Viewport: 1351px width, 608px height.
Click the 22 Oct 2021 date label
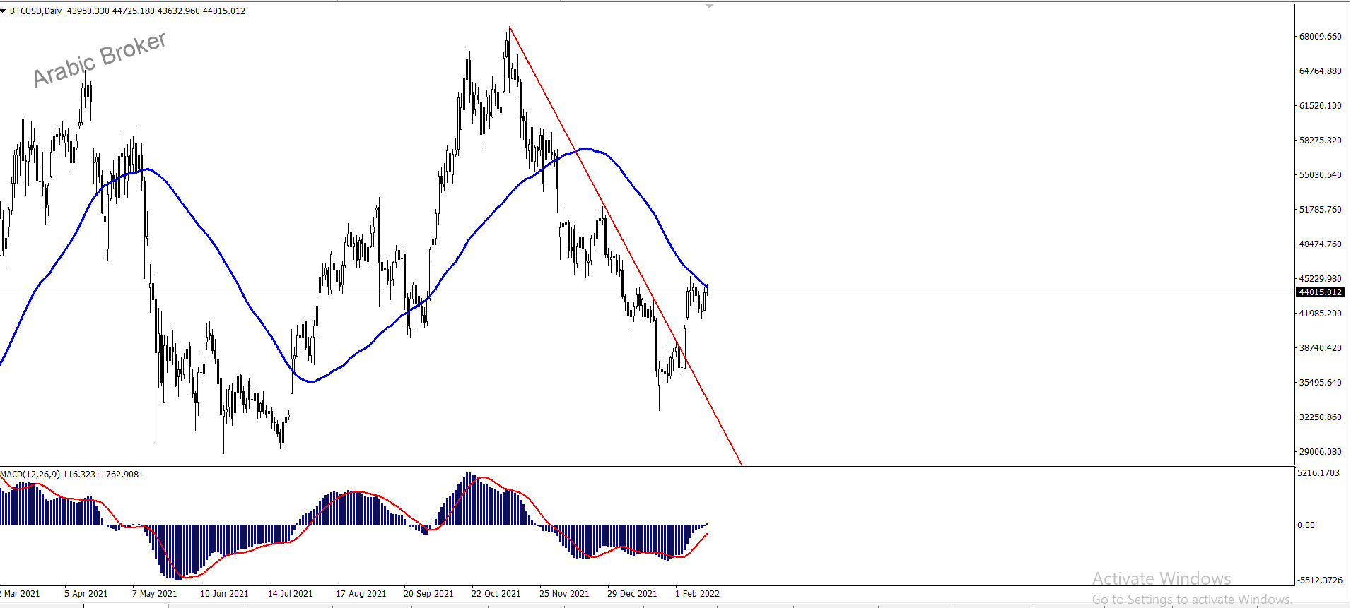pos(496,594)
